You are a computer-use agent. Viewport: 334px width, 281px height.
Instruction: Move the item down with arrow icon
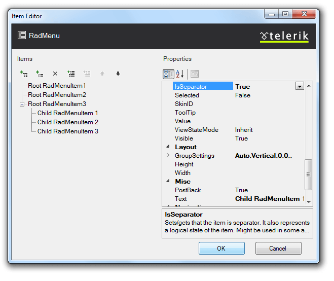(118, 74)
